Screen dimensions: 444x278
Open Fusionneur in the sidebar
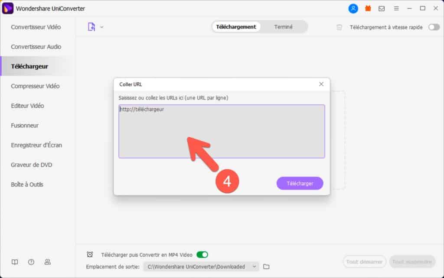coord(25,125)
